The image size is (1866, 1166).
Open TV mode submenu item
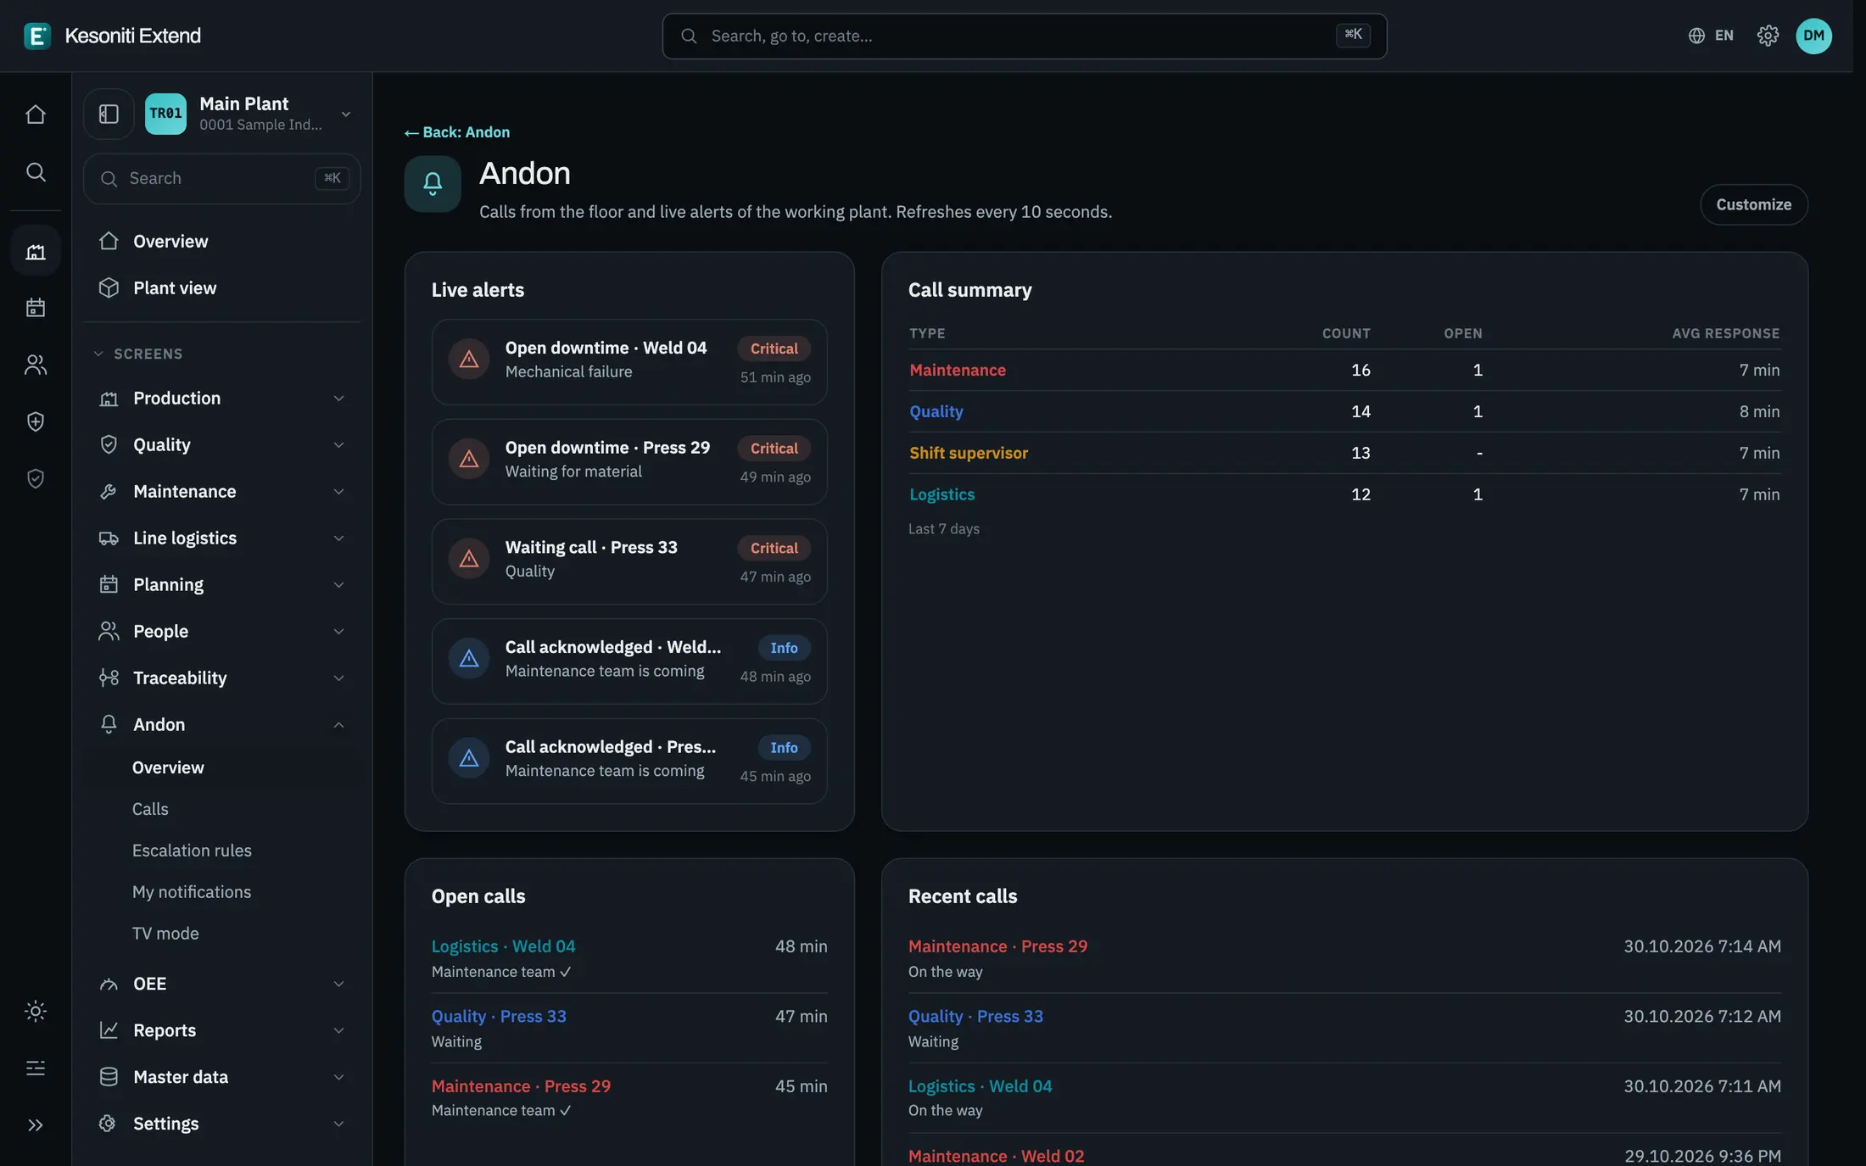click(165, 934)
